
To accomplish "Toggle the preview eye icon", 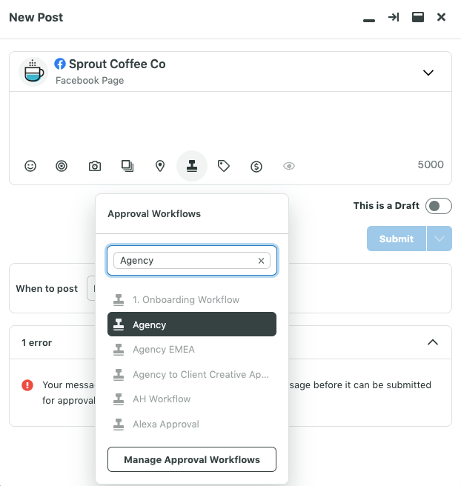I will point(289,166).
